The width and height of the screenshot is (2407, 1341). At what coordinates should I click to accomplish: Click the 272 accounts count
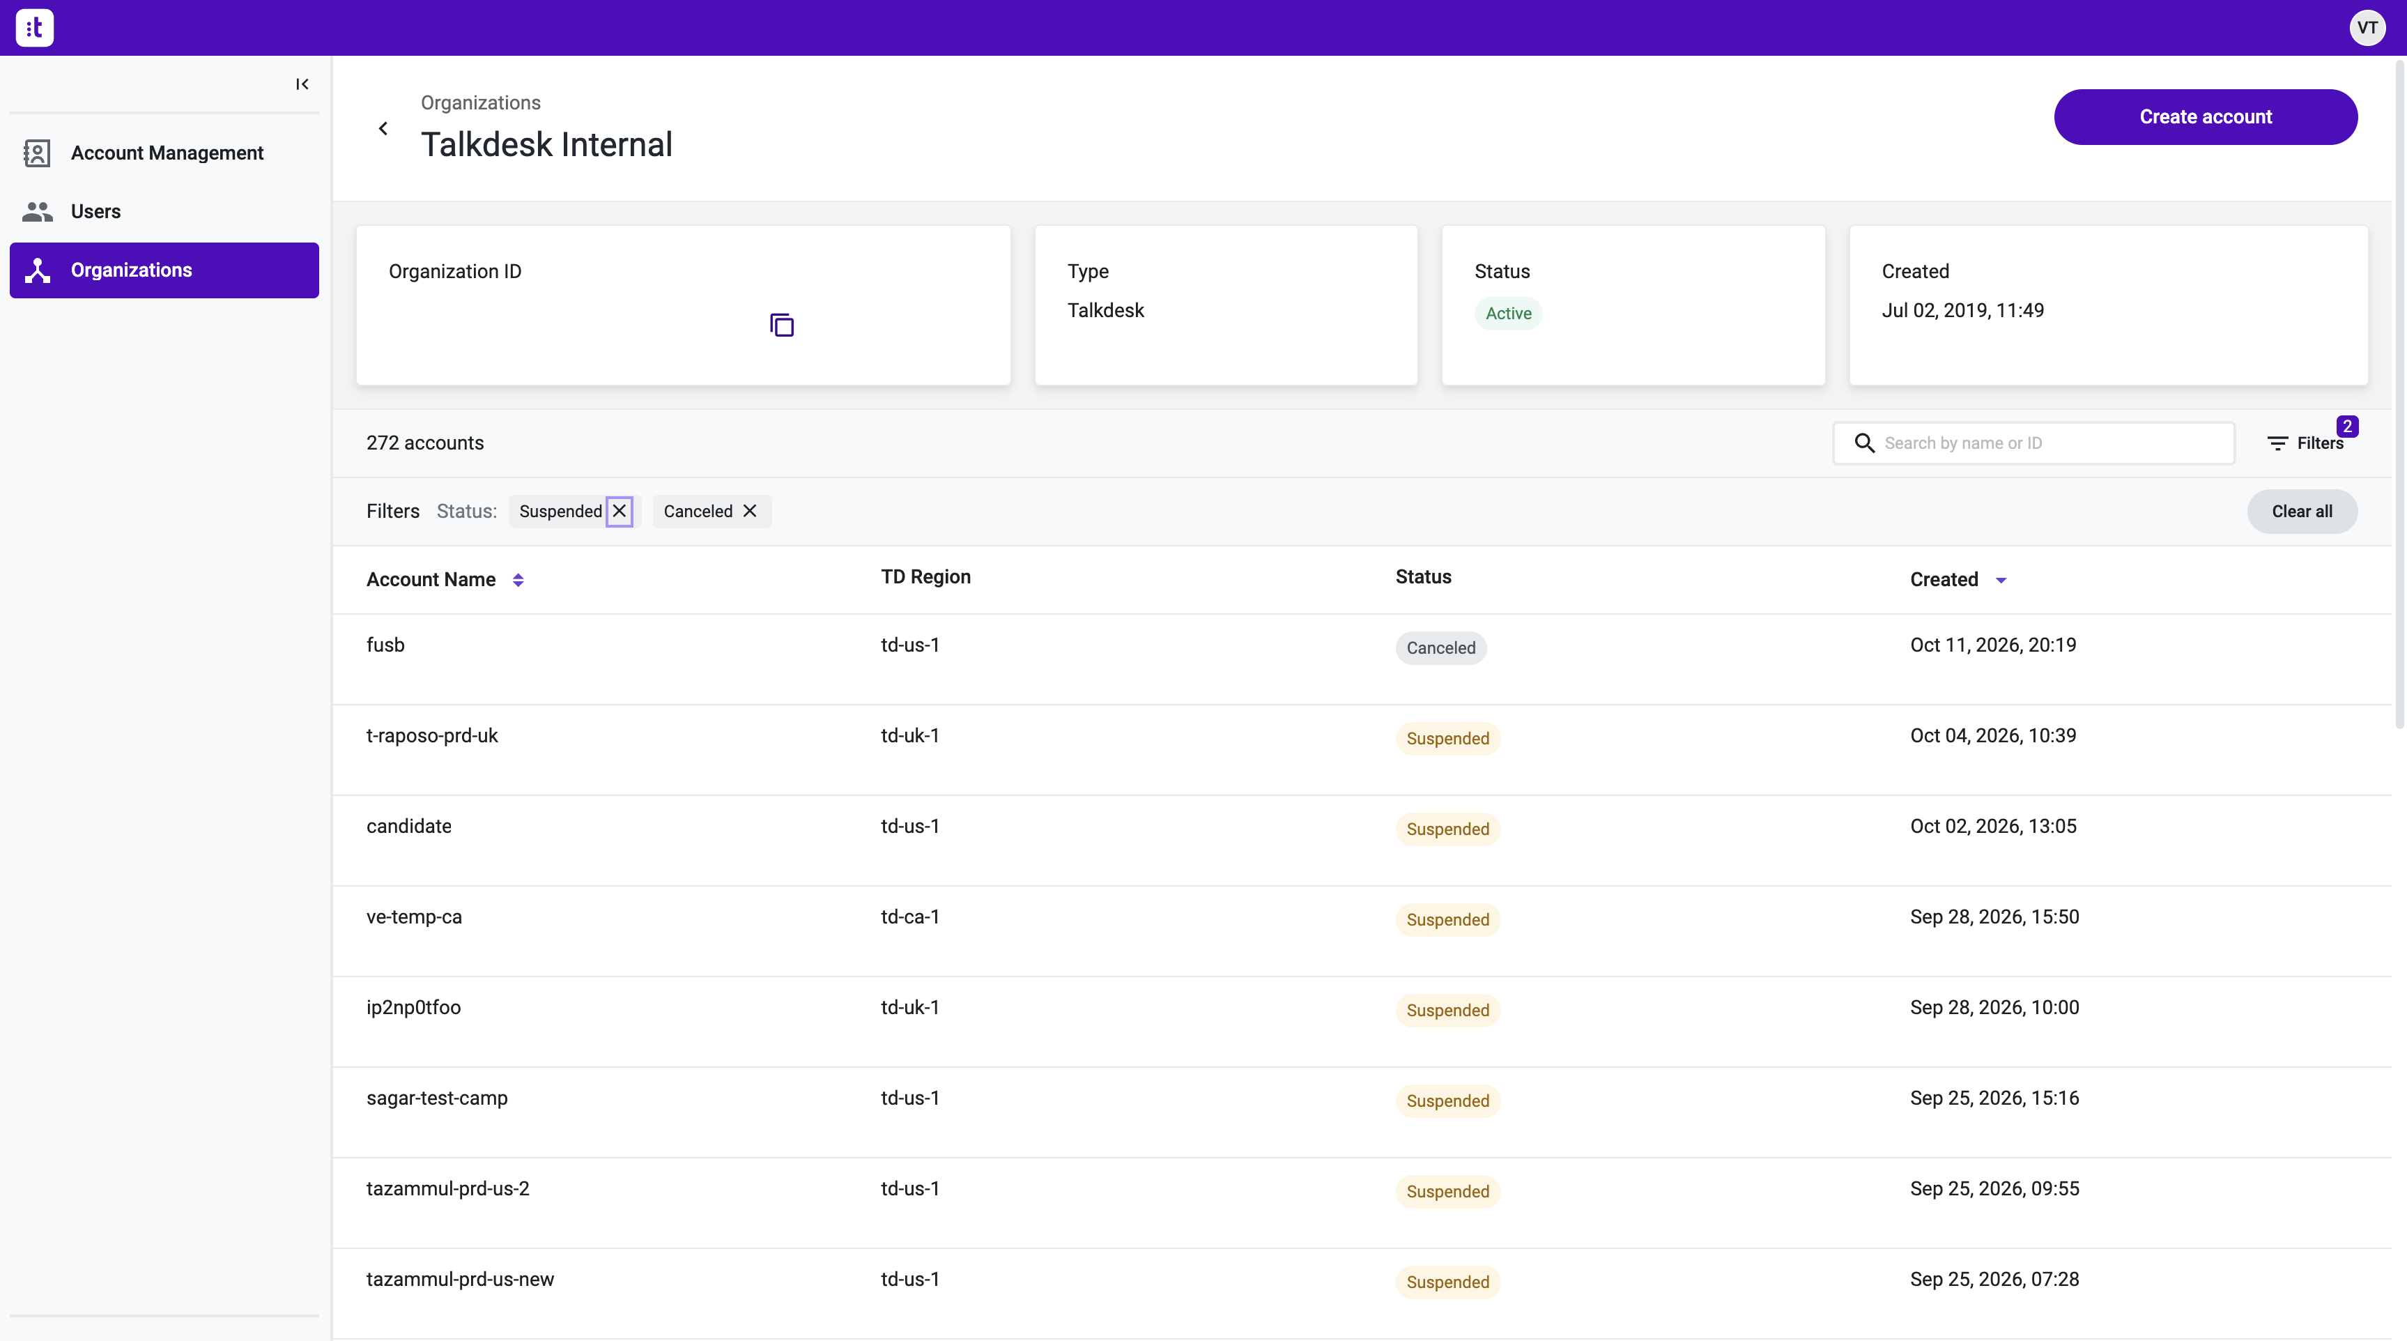click(425, 443)
